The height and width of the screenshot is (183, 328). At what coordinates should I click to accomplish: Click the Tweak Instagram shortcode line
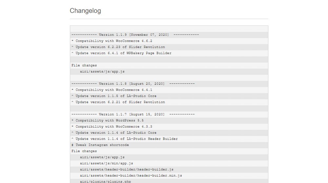pos(100,145)
